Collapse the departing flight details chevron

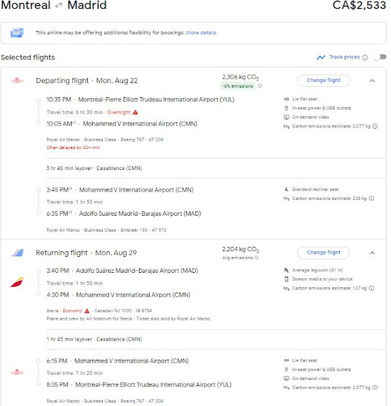pos(372,81)
